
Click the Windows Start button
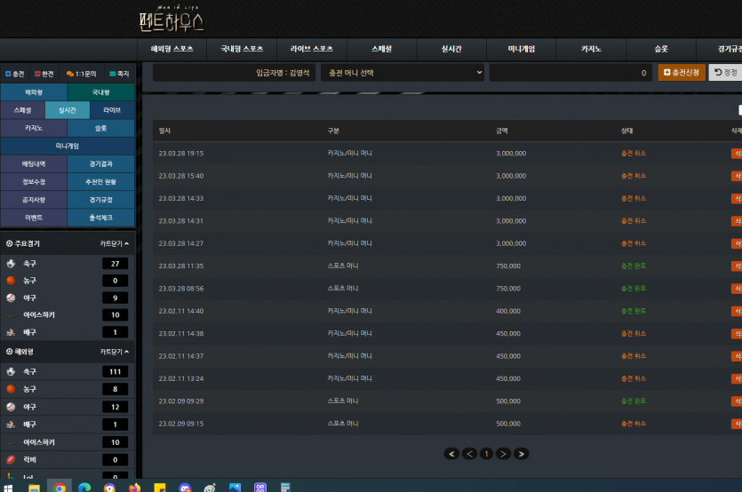8,488
